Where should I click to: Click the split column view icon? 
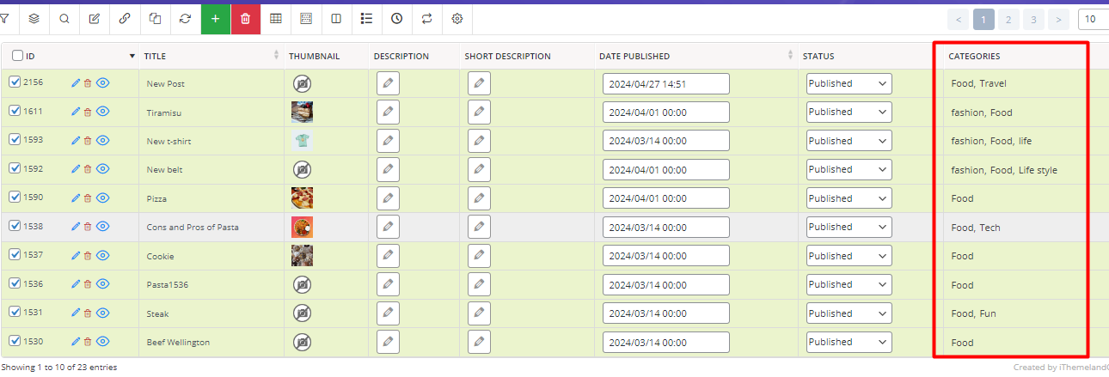[336, 18]
